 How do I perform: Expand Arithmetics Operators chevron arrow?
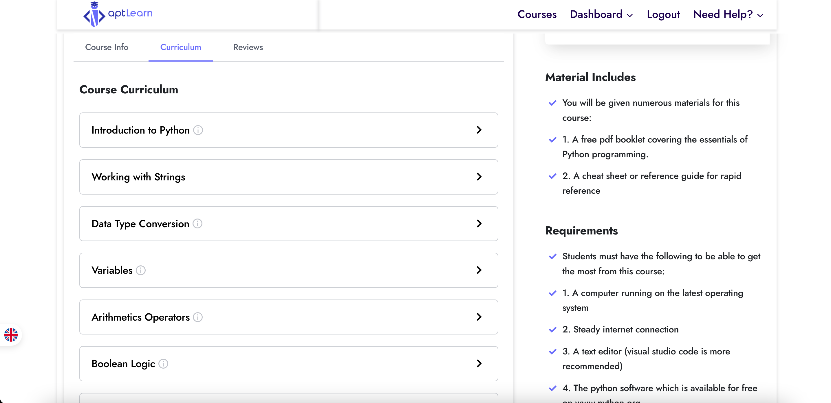tap(479, 317)
